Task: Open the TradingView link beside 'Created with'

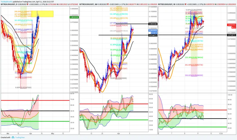Action: [x=20, y=137]
